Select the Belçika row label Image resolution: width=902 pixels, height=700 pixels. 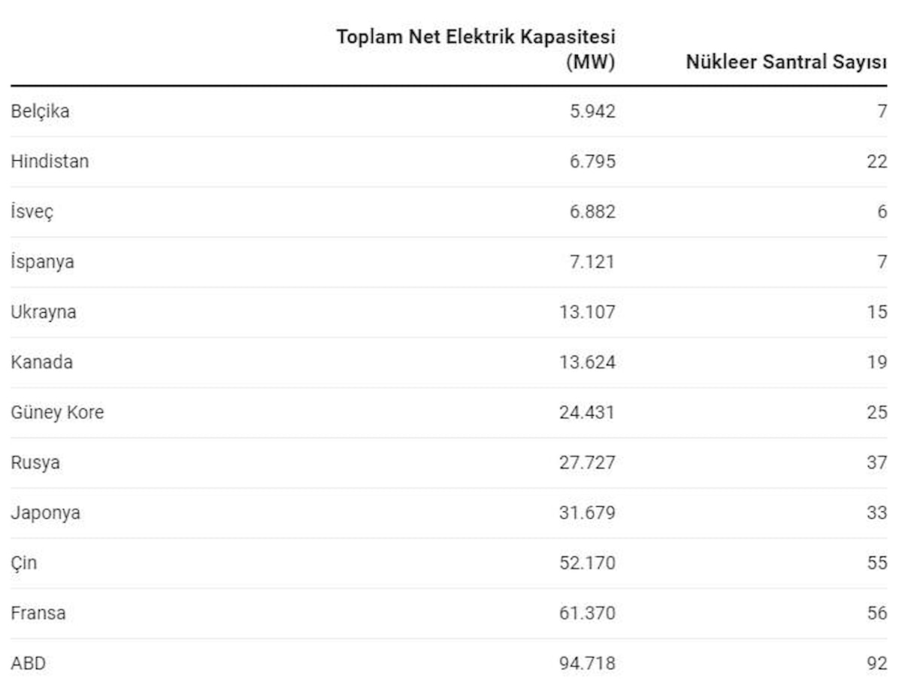coord(40,111)
